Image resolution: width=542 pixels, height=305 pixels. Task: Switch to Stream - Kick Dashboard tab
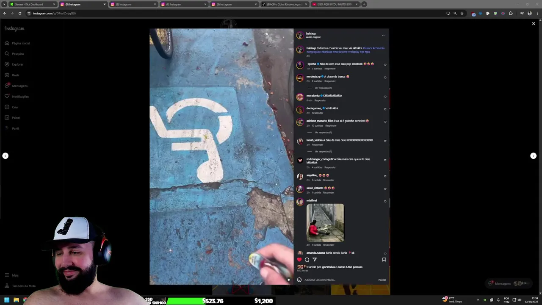click(x=33, y=4)
